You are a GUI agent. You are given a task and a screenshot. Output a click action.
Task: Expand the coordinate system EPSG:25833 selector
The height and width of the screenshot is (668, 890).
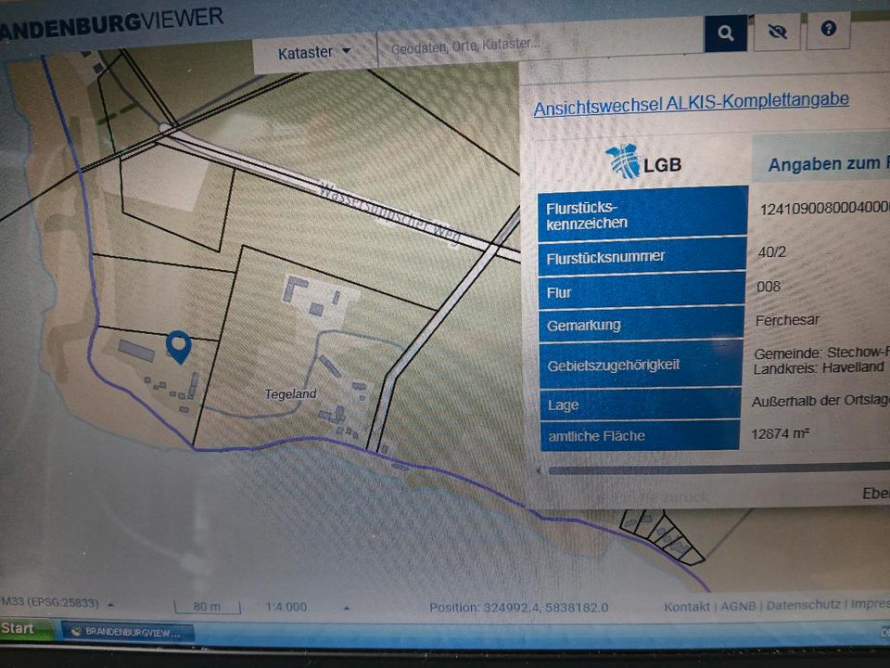[x=110, y=604]
